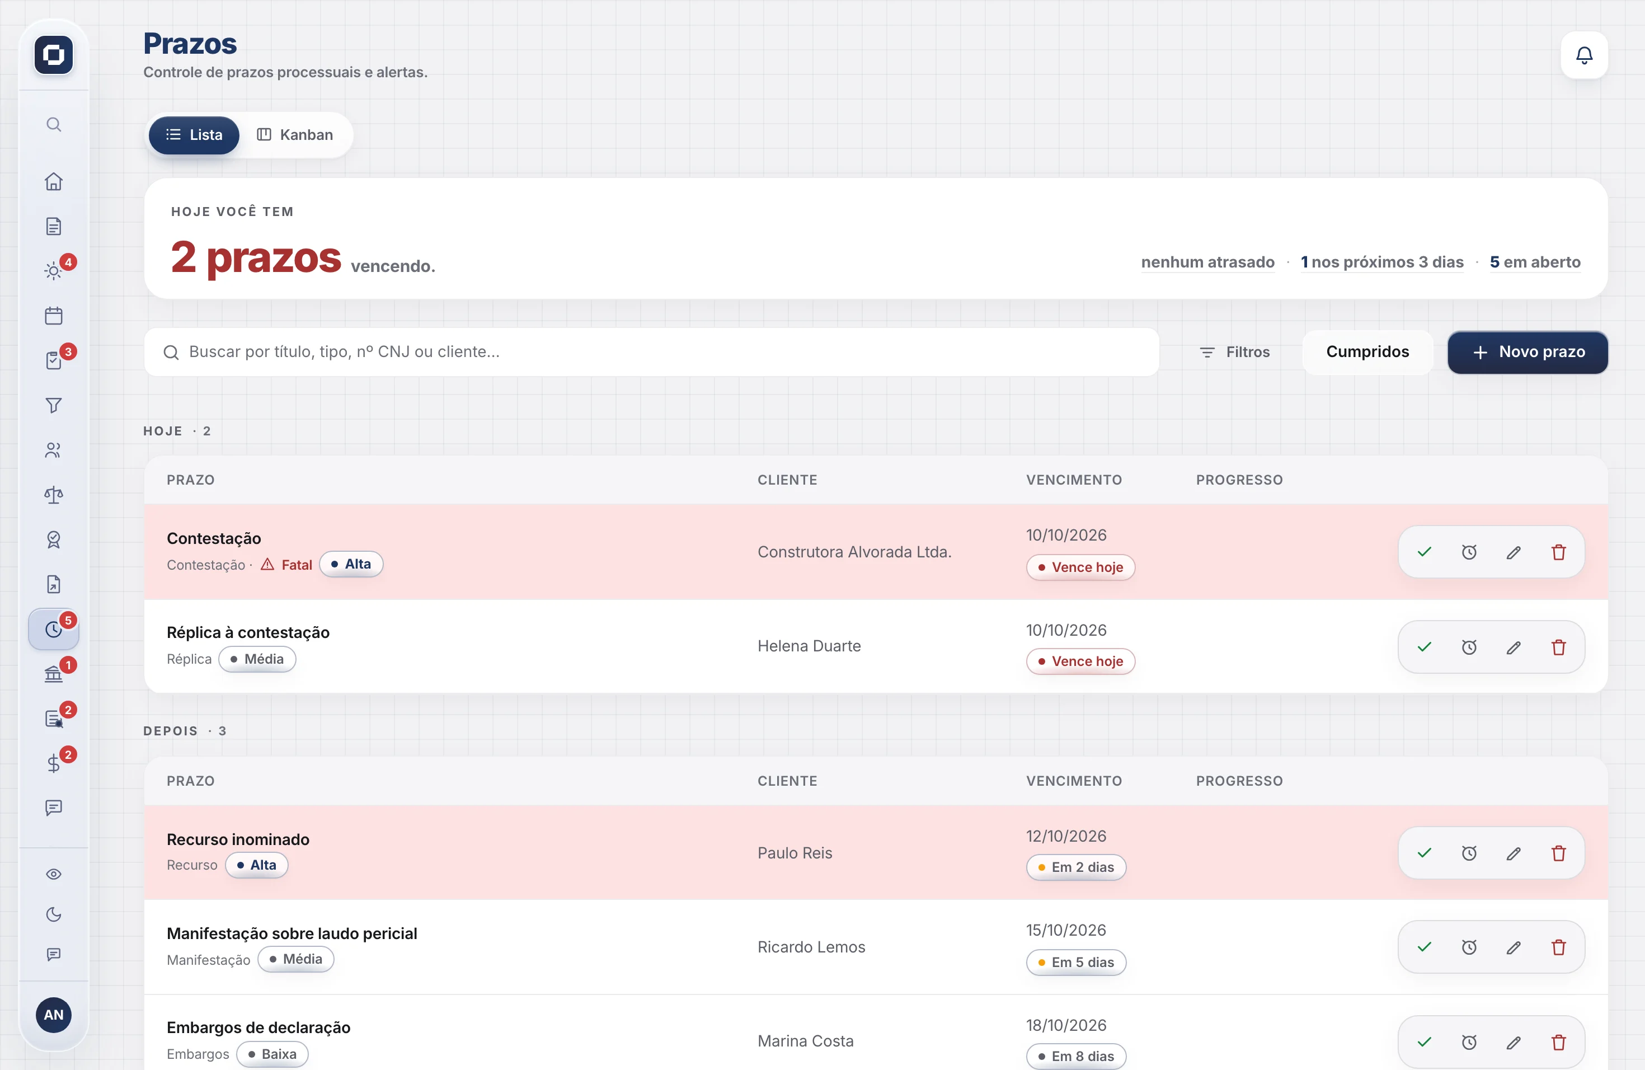This screenshot has width=1645, height=1070.
Task: Delete the Contestação deadline
Action: pyautogui.click(x=1558, y=552)
